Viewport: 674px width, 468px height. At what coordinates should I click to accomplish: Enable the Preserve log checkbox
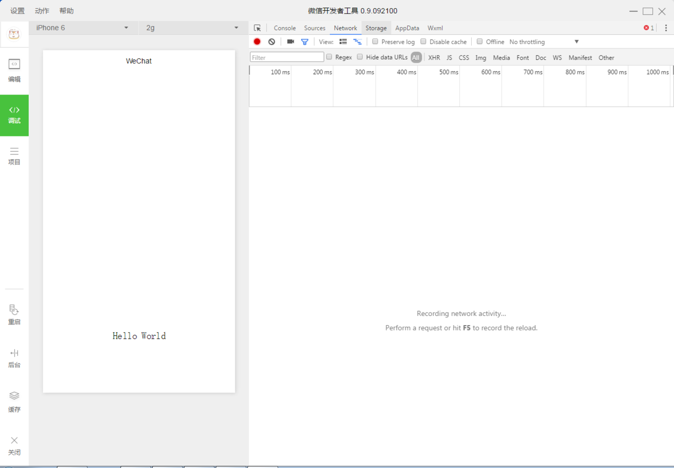(375, 41)
